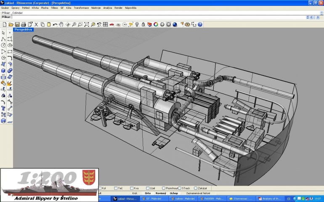Image resolution: width=324 pixels, height=202 pixels.
Task: Click Zaznamenávat historii in status bar
Action: (x=198, y=193)
